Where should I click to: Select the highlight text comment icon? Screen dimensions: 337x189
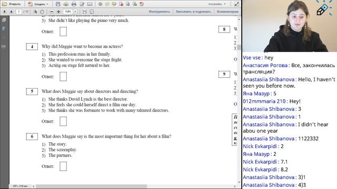point(114,4)
